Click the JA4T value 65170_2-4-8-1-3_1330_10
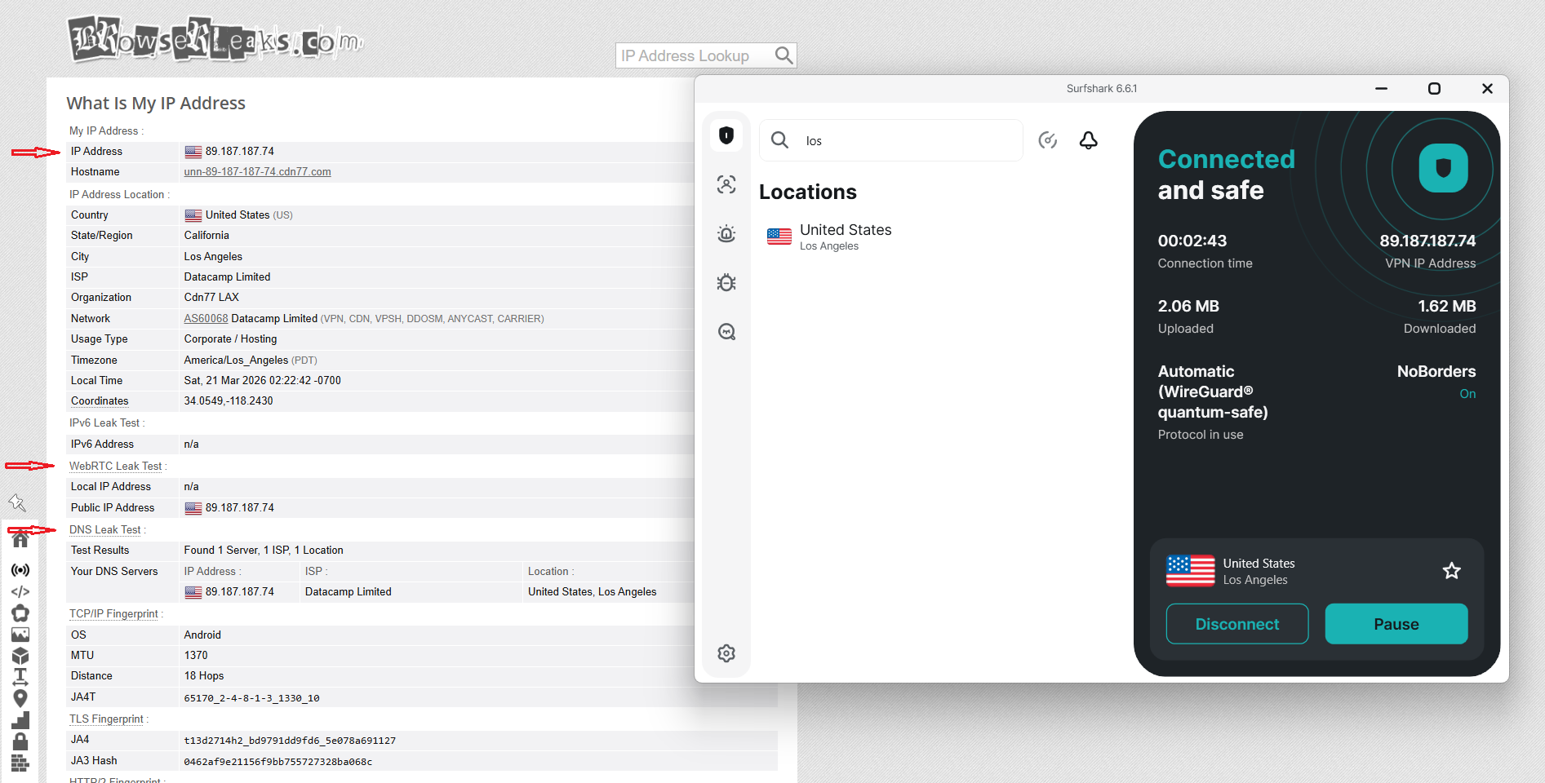Screen dimensions: 1545x783 [251, 698]
